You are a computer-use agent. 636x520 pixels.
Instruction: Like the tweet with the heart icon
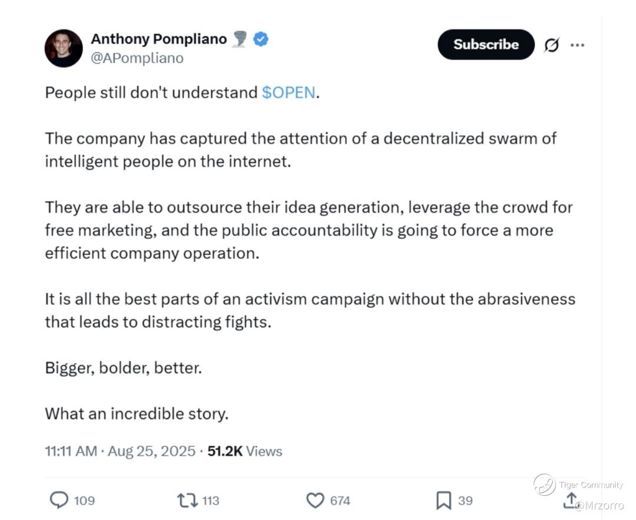tap(316, 500)
